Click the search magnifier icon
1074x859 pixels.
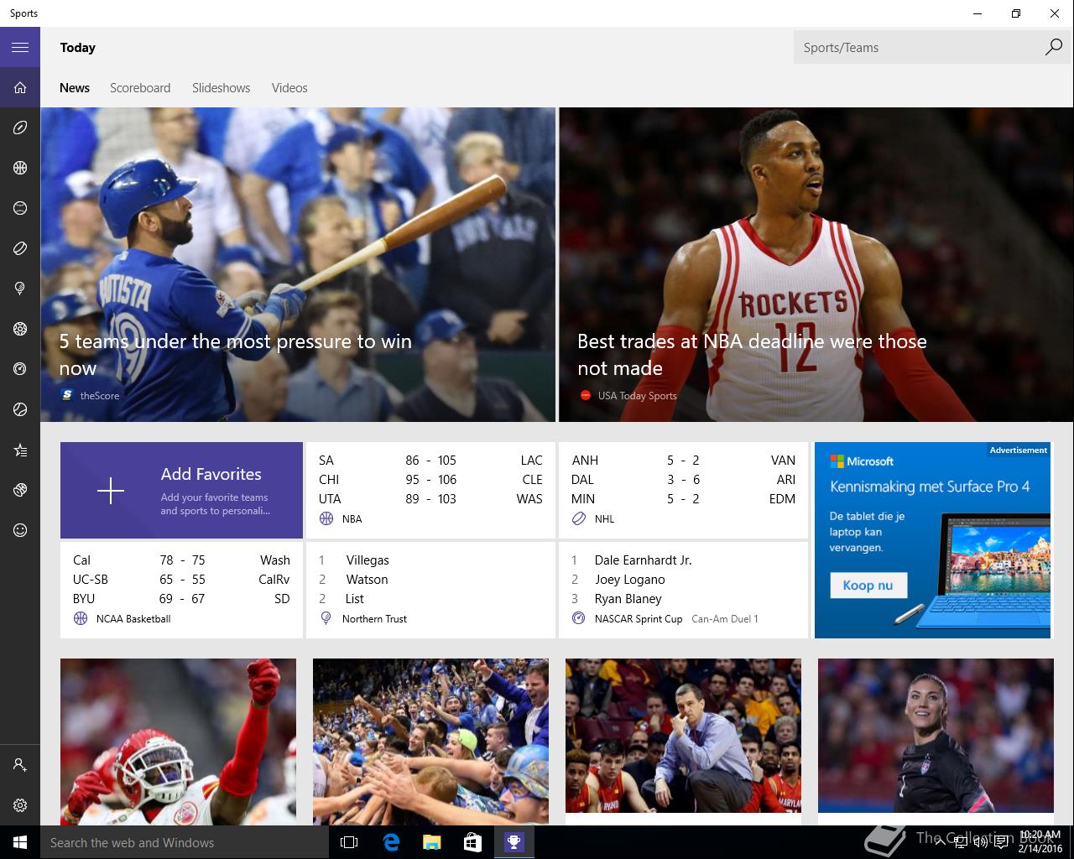click(x=1053, y=47)
